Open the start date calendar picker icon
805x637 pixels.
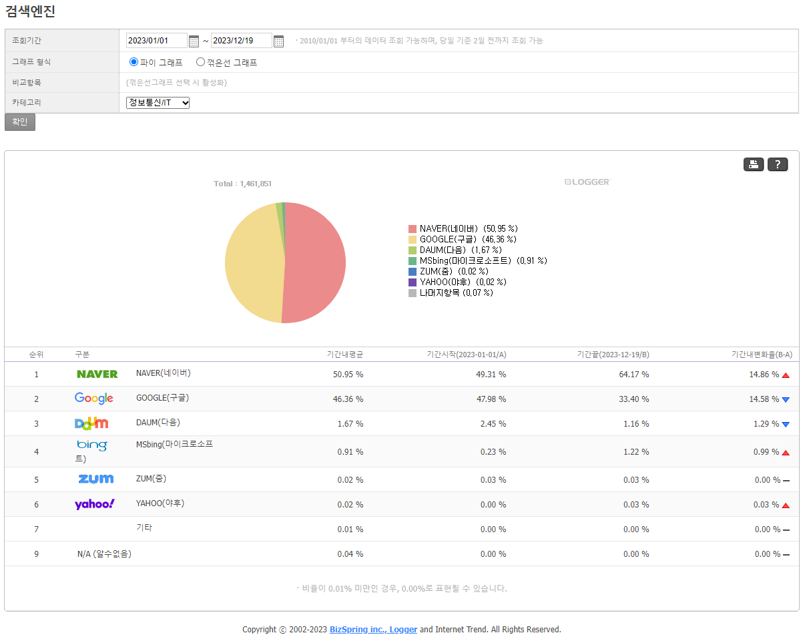[x=194, y=41]
